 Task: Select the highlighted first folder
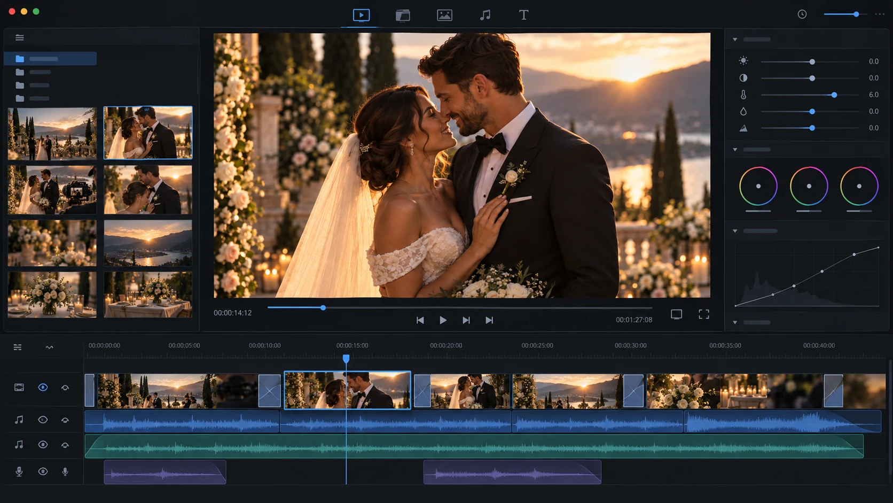point(50,58)
